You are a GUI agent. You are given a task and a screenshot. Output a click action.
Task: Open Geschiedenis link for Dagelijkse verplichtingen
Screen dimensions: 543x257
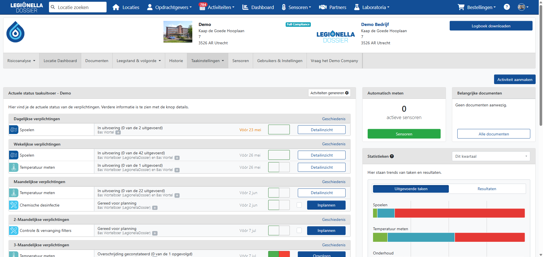point(333,119)
